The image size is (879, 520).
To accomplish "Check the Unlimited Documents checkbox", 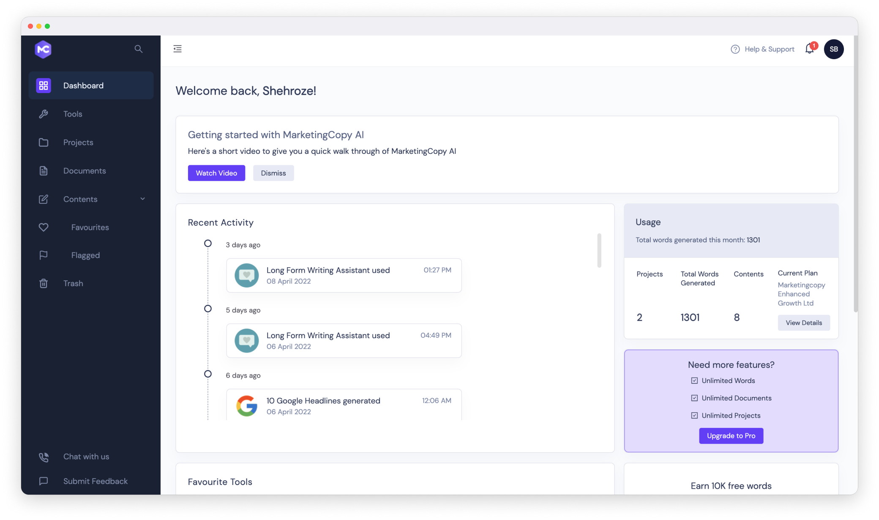I will pos(695,398).
